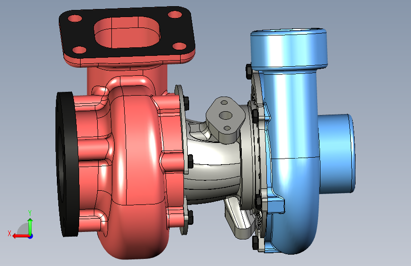Click the gray plane quadrant of axis triad
The image size is (411, 266).
[24, 229]
